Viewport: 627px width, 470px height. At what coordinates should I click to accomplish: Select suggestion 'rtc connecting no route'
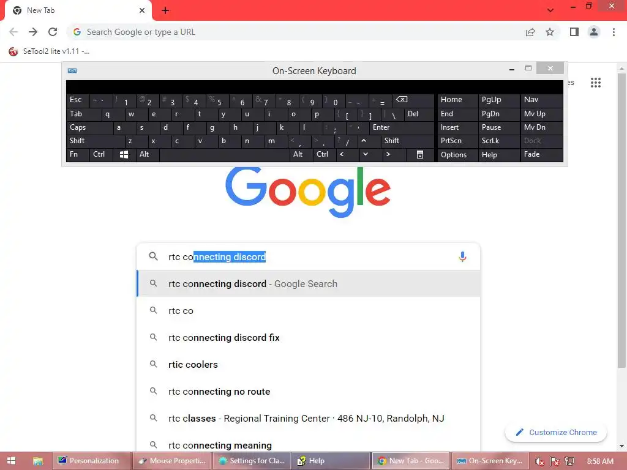point(308,392)
